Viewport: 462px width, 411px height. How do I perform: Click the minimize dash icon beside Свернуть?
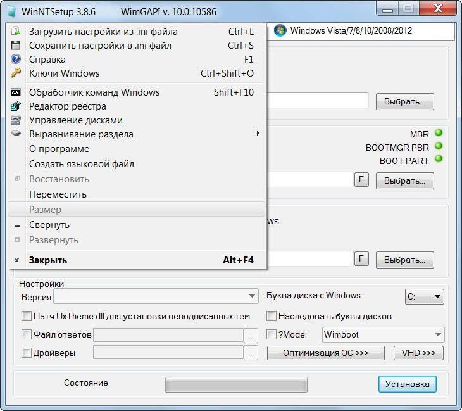(x=17, y=226)
